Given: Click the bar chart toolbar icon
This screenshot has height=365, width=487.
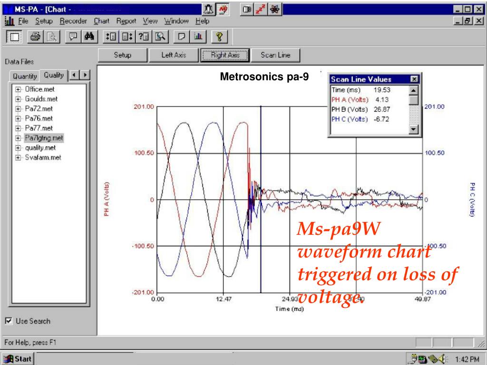Looking at the screenshot, I should (198, 37).
